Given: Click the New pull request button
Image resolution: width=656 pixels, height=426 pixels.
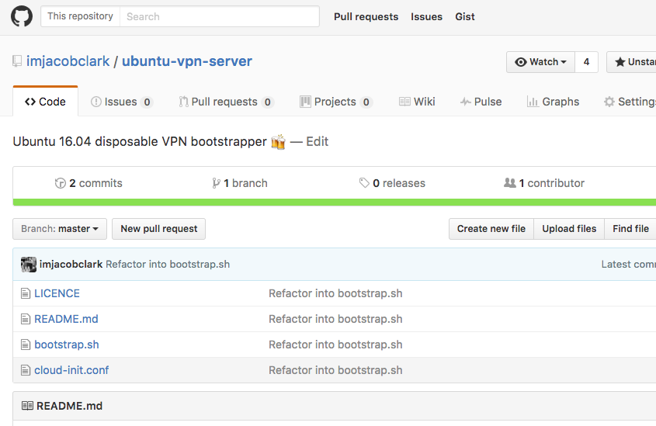Looking at the screenshot, I should [x=158, y=229].
